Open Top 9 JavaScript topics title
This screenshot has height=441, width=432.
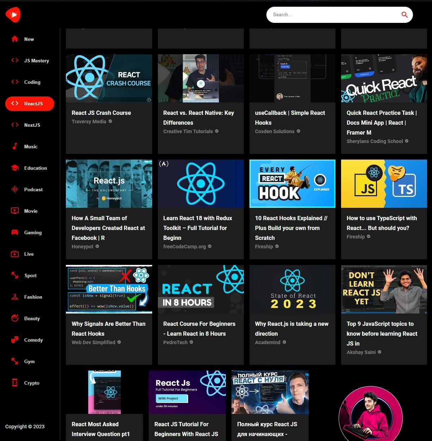click(382, 334)
